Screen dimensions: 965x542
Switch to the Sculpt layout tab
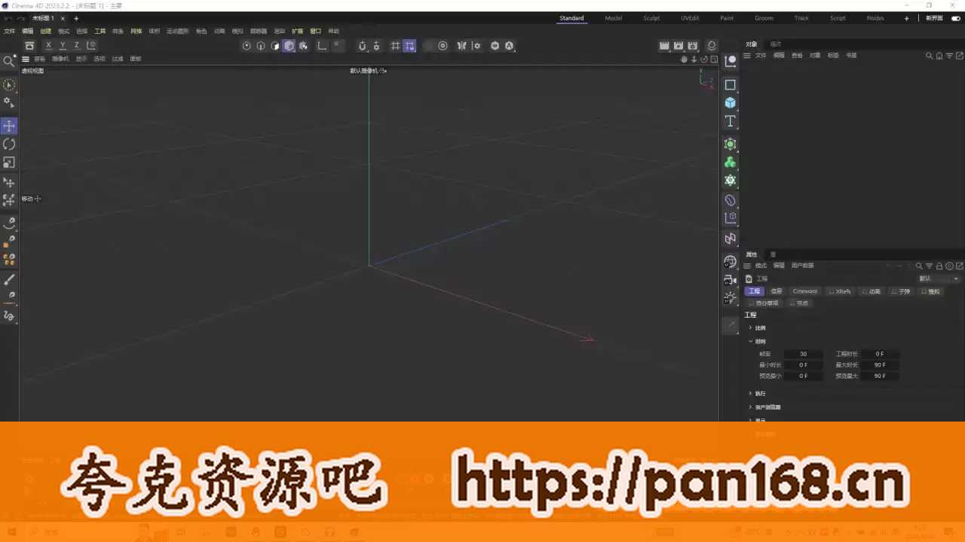coord(651,18)
